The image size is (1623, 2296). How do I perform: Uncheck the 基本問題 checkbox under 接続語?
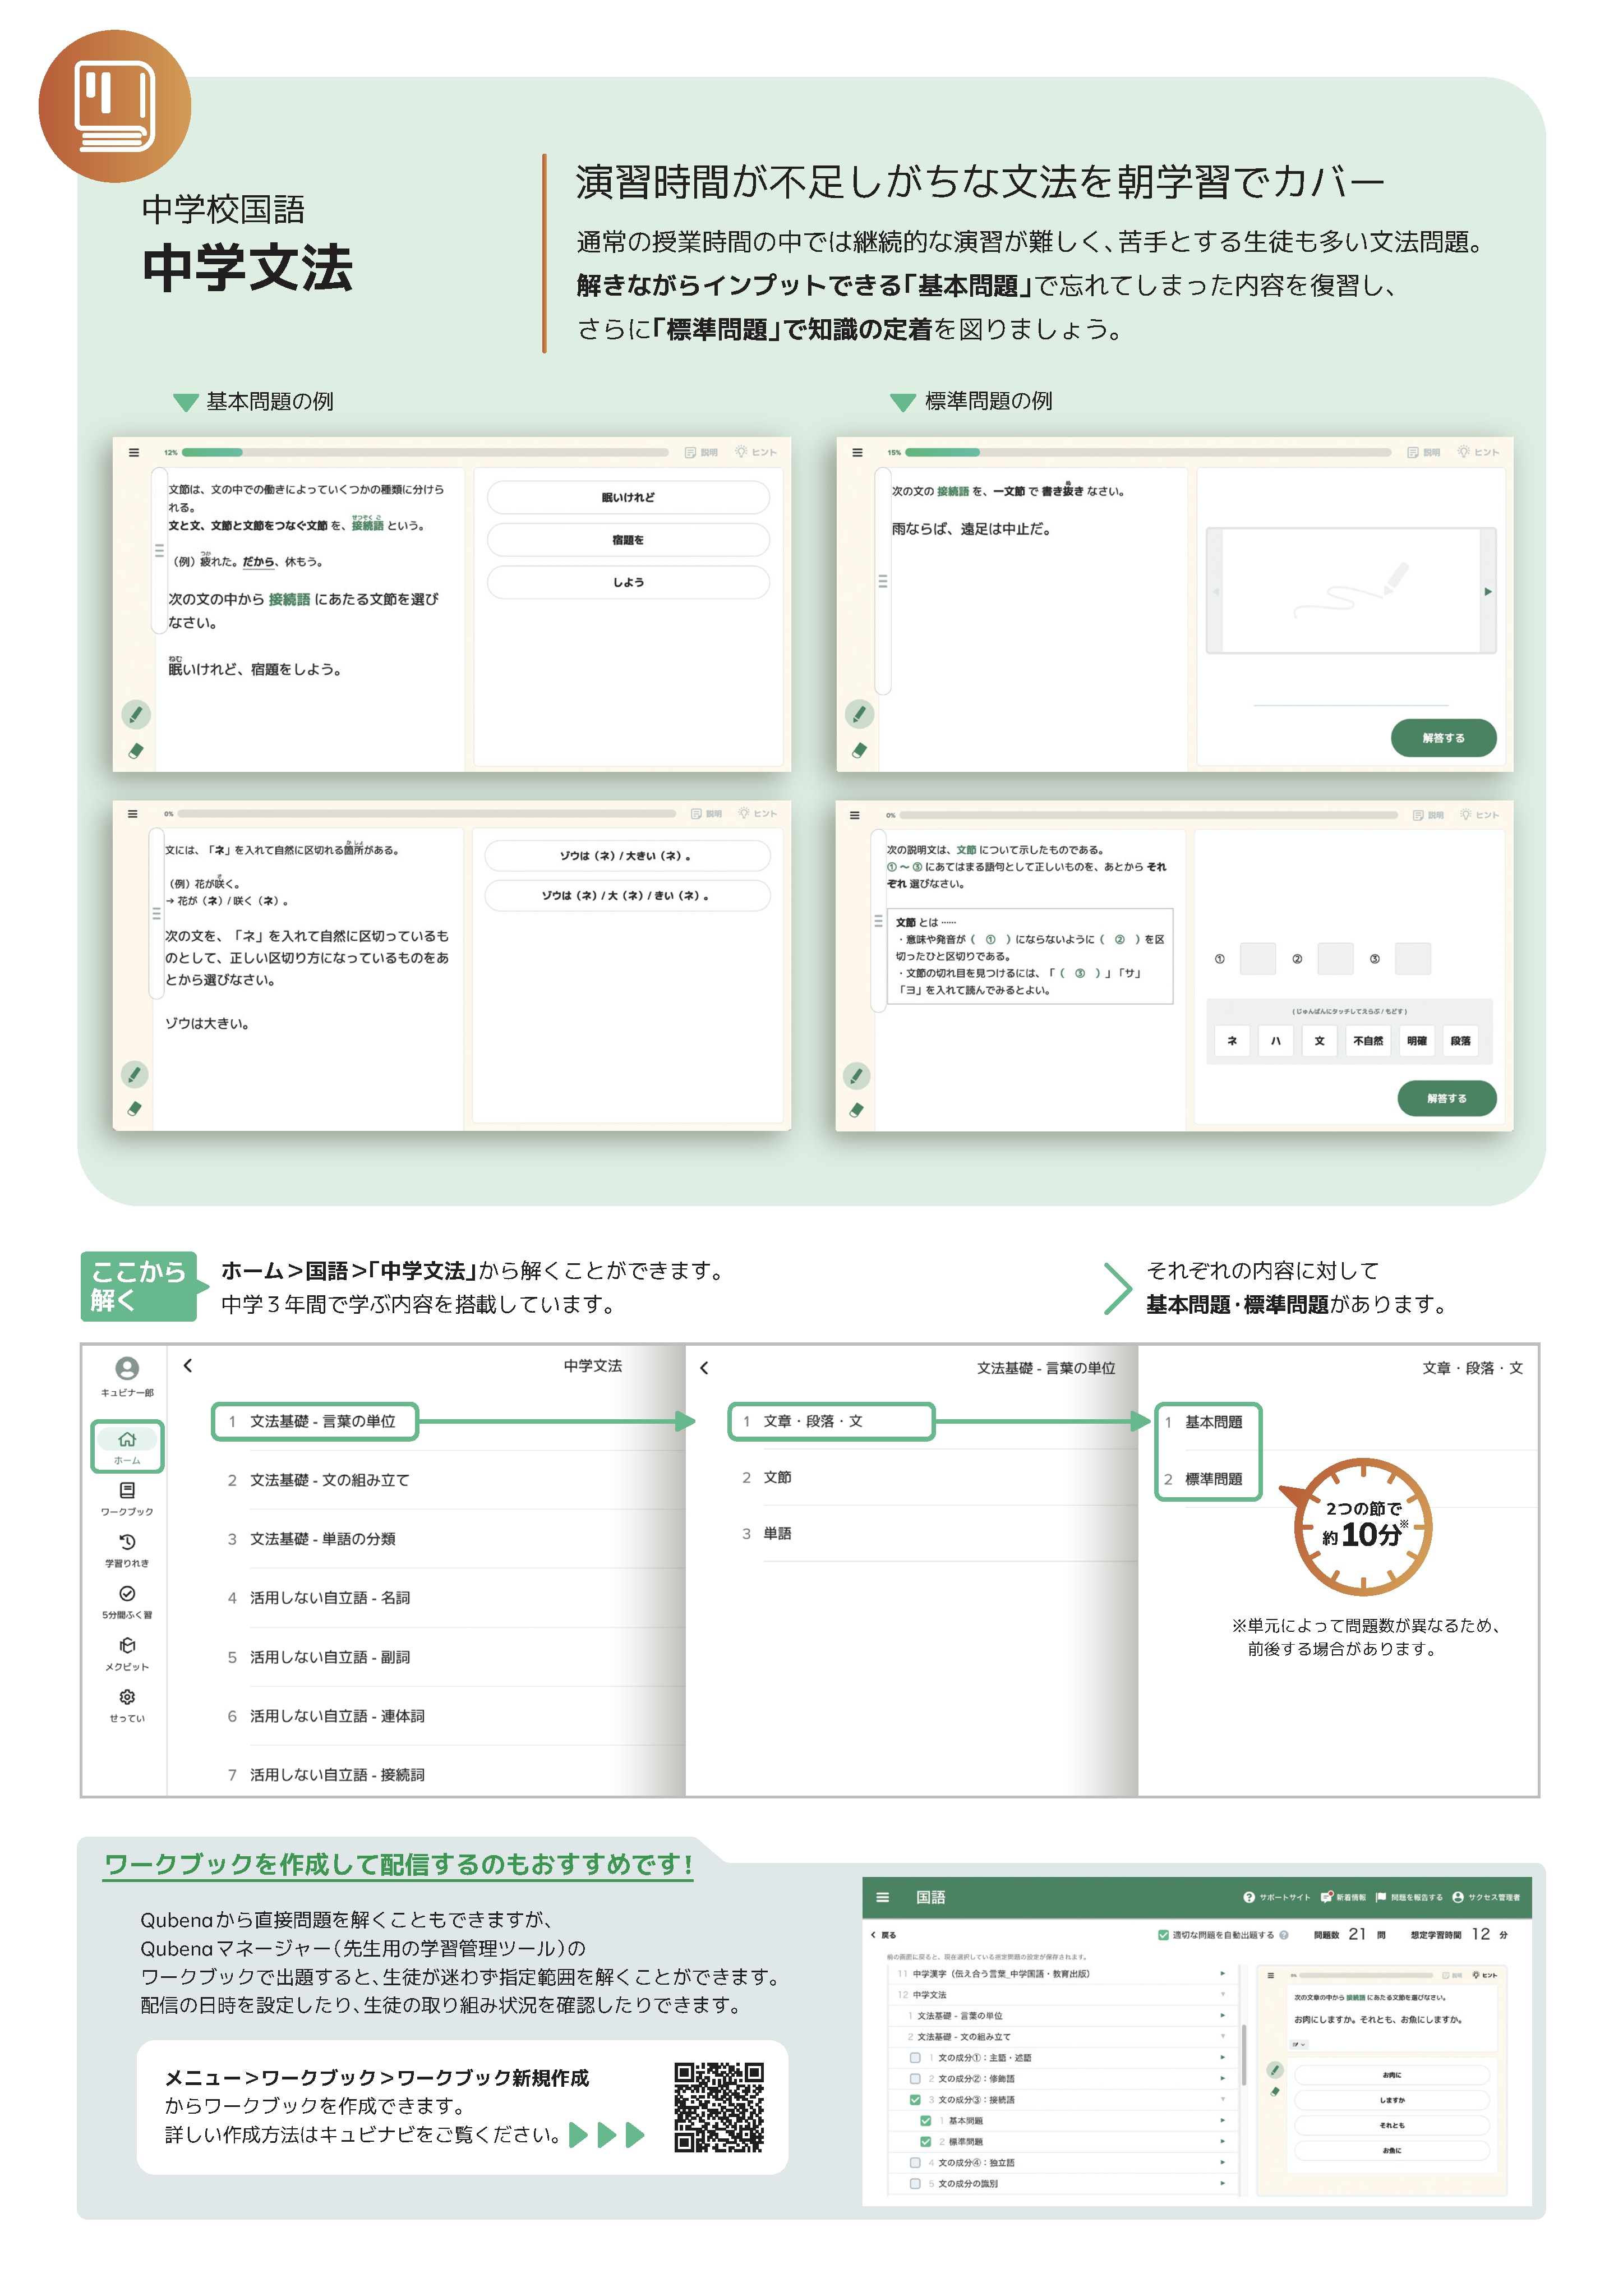click(x=926, y=2121)
